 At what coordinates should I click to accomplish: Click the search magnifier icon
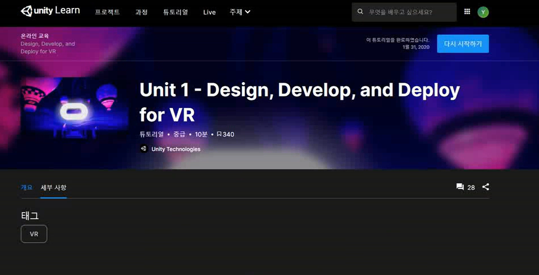tap(360, 11)
